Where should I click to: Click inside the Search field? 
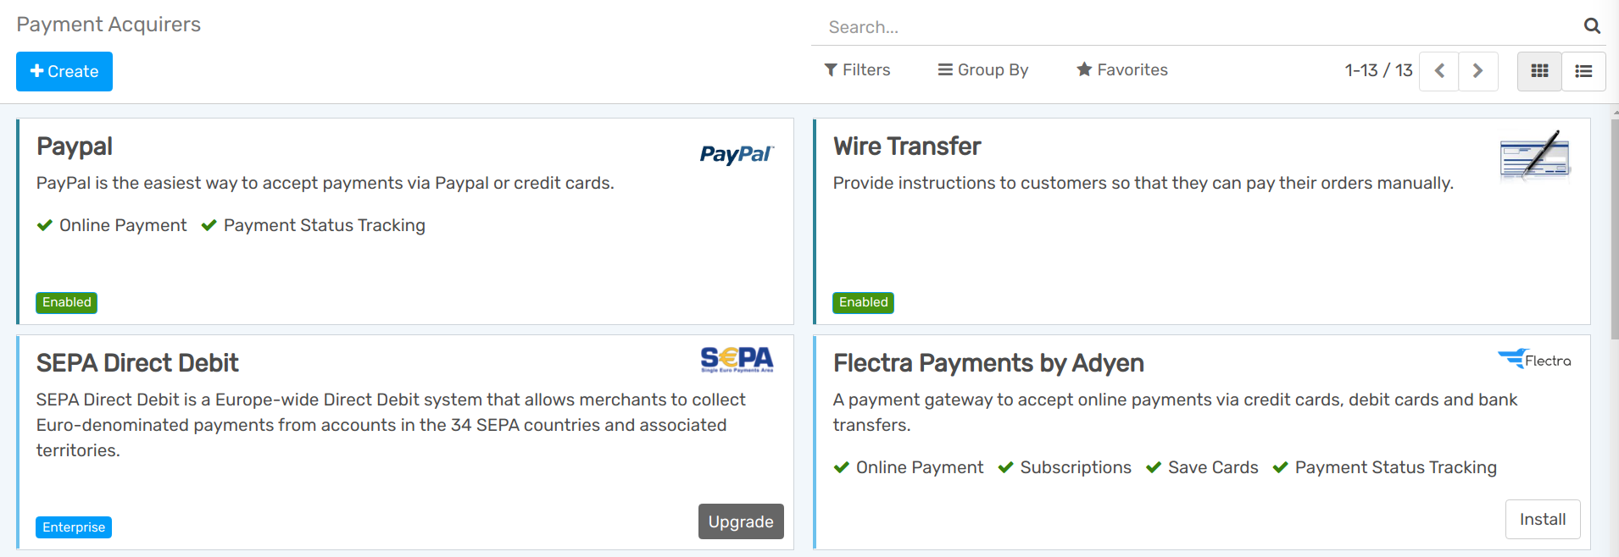[x=1017, y=26]
